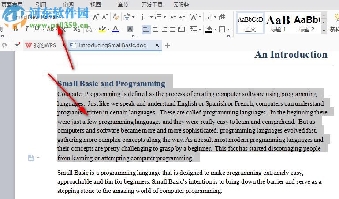The width and height of the screenshot is (339, 199).
Task: Expand line spacing dropdown arrow
Action: tap(200, 29)
